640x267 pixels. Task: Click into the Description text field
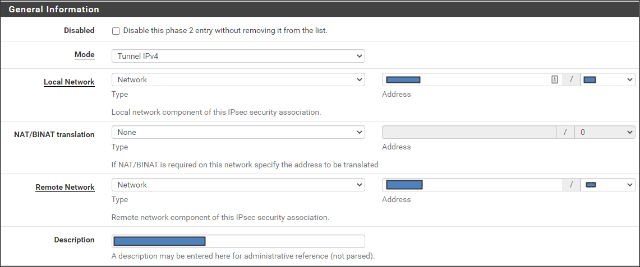click(x=280, y=241)
